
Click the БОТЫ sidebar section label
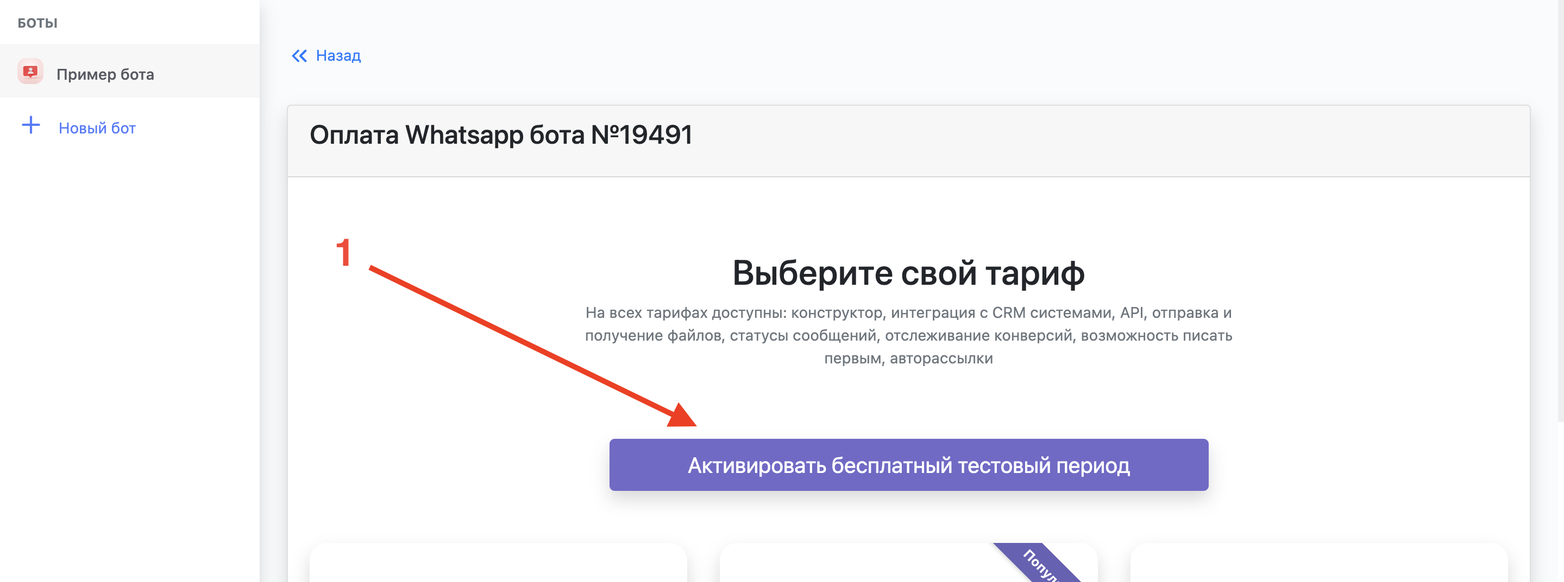click(37, 23)
